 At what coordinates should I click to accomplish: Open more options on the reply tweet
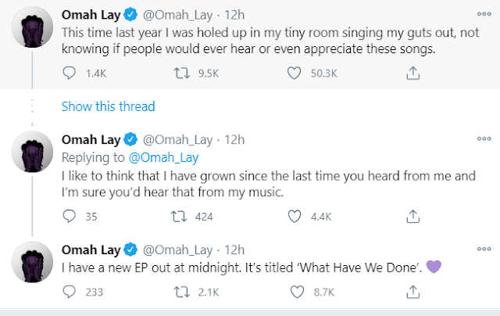coord(483,140)
